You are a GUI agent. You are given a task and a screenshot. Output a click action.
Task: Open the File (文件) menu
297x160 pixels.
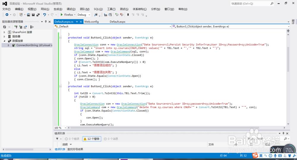[7, 9]
